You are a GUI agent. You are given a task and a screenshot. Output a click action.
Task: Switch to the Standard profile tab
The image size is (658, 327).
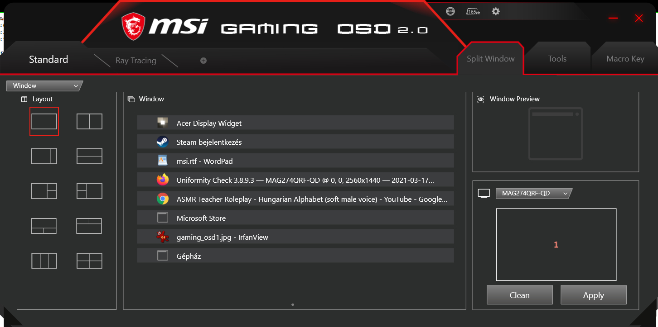click(x=48, y=60)
